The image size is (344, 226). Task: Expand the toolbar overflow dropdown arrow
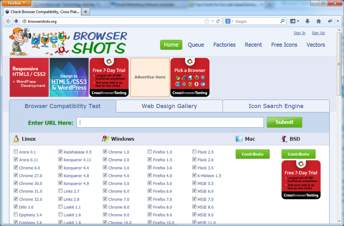click(x=338, y=21)
